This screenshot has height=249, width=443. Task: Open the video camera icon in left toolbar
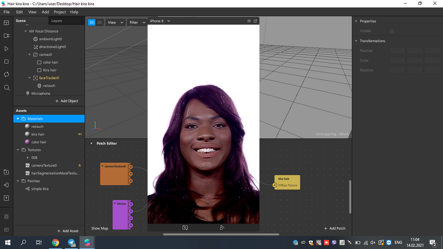click(6, 36)
